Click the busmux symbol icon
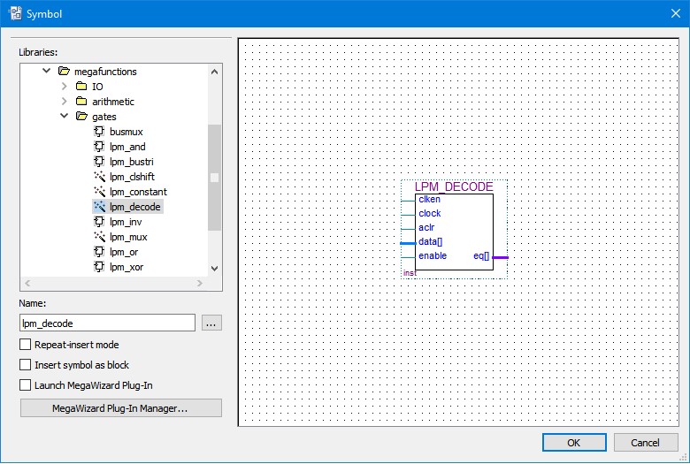The width and height of the screenshot is (690, 464). click(99, 132)
